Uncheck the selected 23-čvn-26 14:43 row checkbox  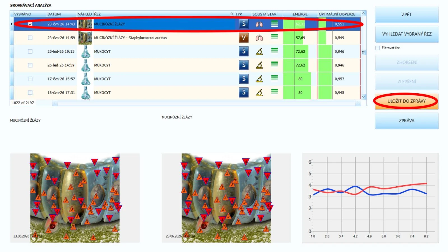pos(30,24)
